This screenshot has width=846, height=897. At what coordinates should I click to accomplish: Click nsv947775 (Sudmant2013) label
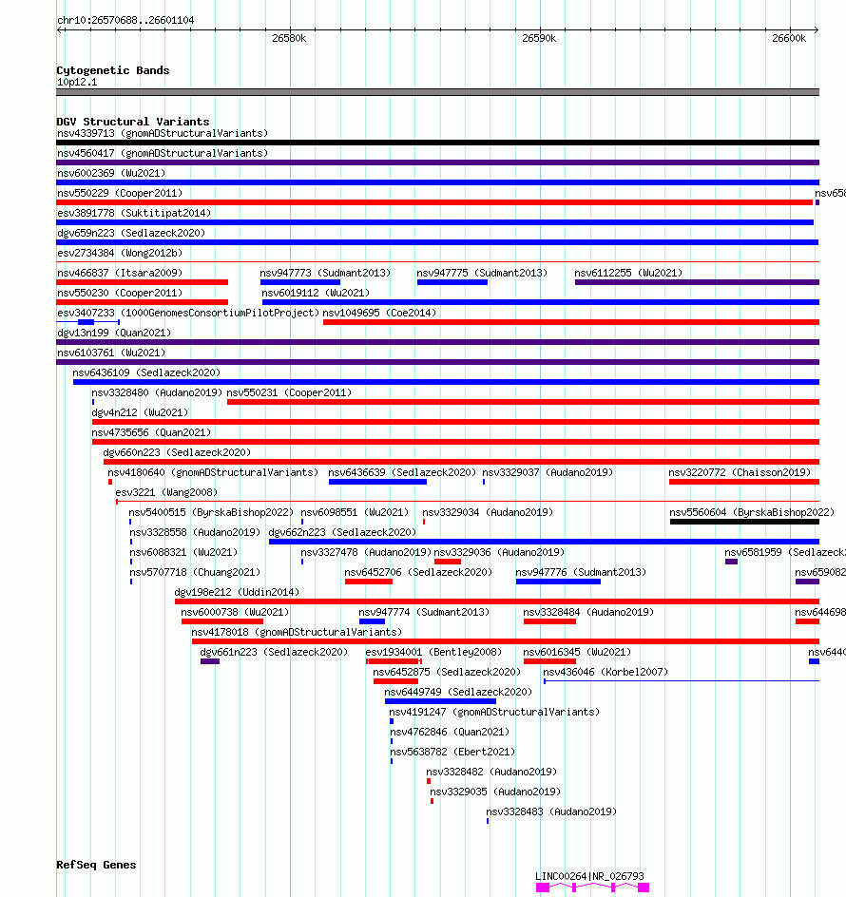[x=482, y=274]
